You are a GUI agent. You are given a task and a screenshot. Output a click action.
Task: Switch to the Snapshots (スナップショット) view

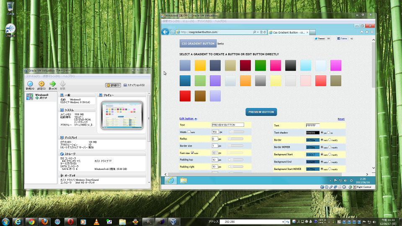coord(134,85)
